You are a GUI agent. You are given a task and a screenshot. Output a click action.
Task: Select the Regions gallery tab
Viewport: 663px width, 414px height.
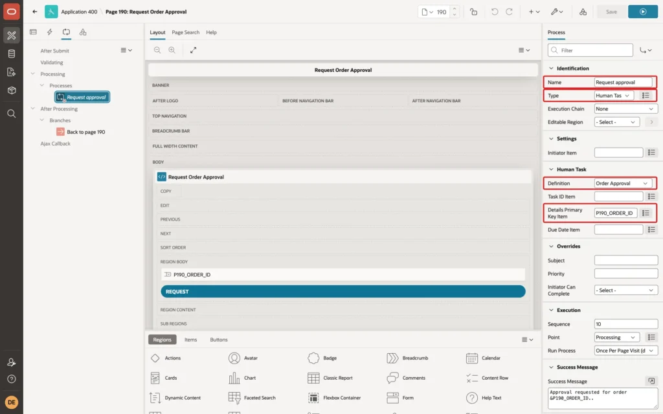(163, 340)
